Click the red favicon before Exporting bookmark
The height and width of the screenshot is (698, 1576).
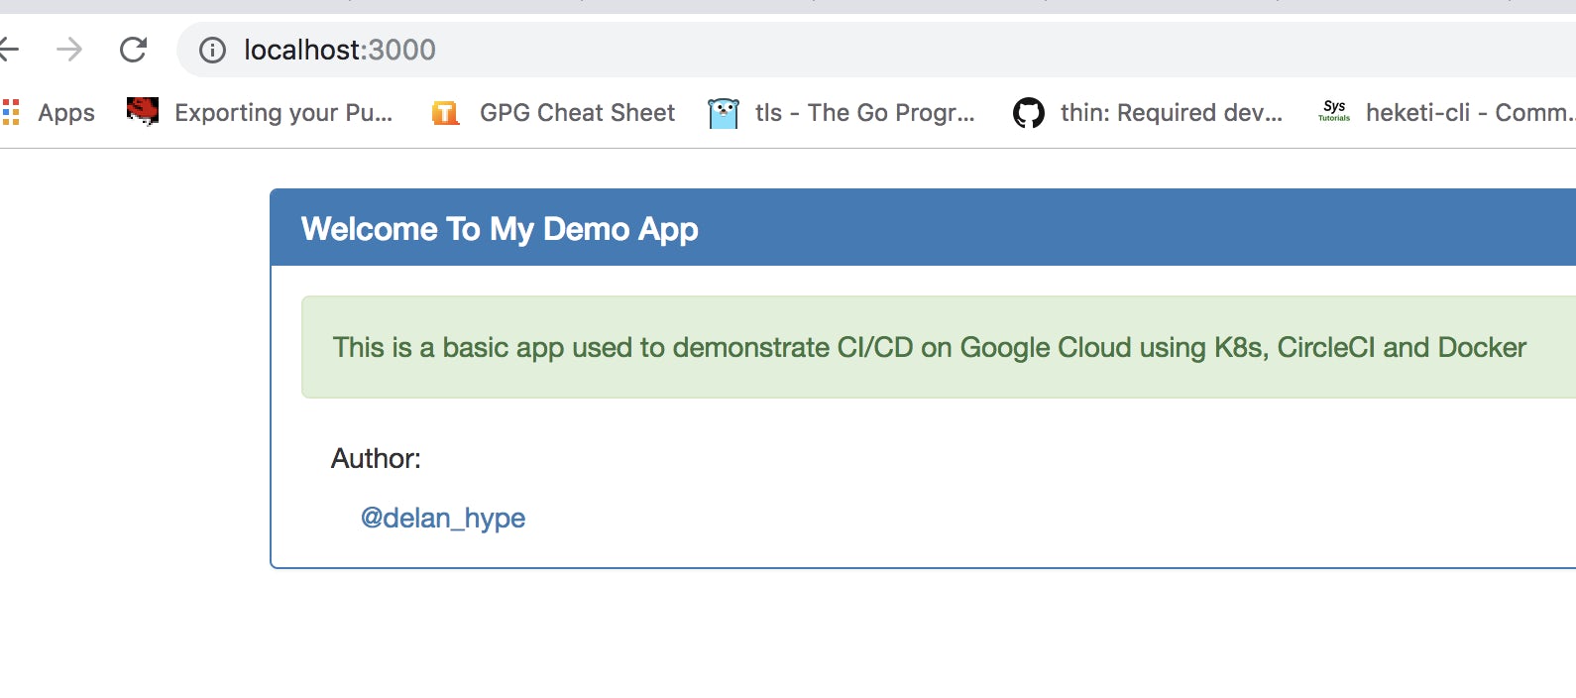[x=143, y=112]
